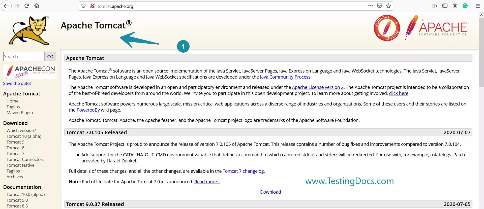
Task: Open the browser home page icon
Action: (37, 6)
